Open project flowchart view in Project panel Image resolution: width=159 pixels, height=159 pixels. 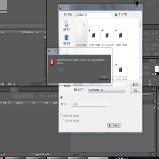click(45, 36)
